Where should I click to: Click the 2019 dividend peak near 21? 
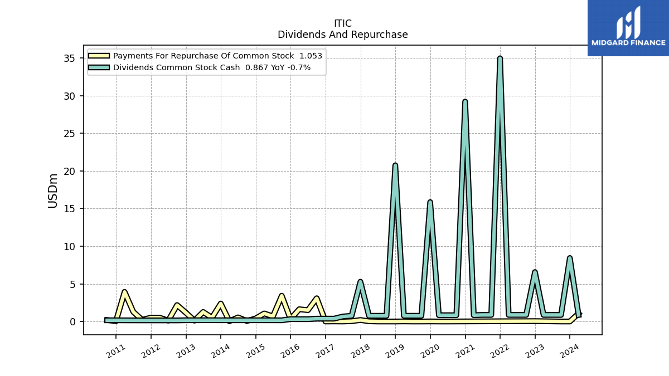coord(395,165)
